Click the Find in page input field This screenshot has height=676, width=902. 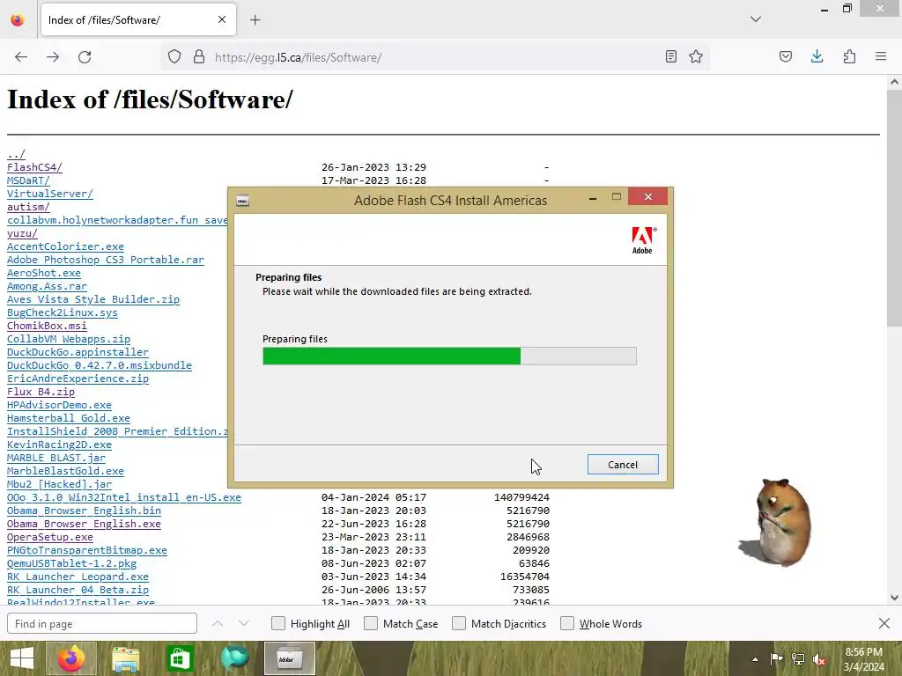click(x=102, y=624)
